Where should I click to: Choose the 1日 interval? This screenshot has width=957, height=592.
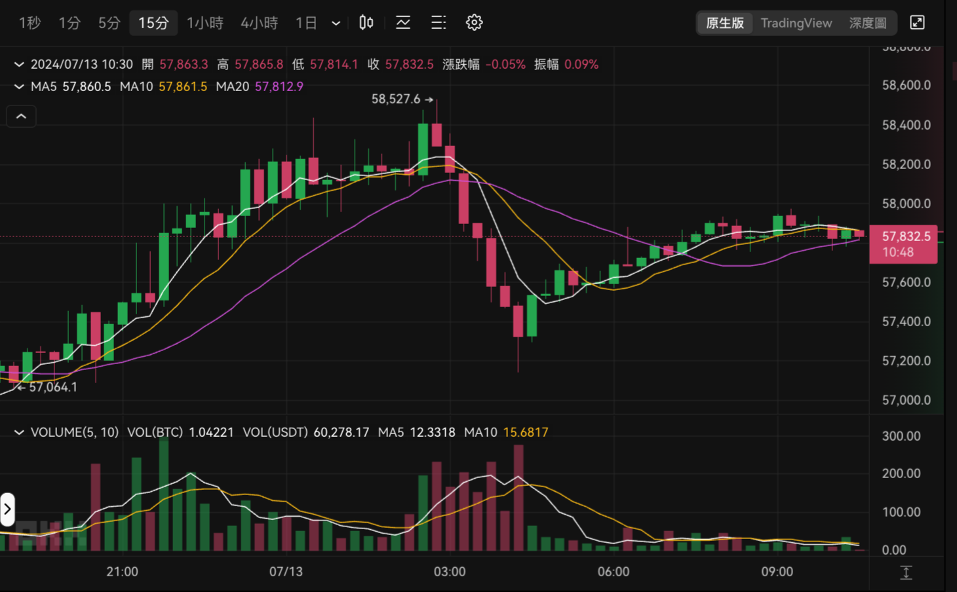coord(306,23)
